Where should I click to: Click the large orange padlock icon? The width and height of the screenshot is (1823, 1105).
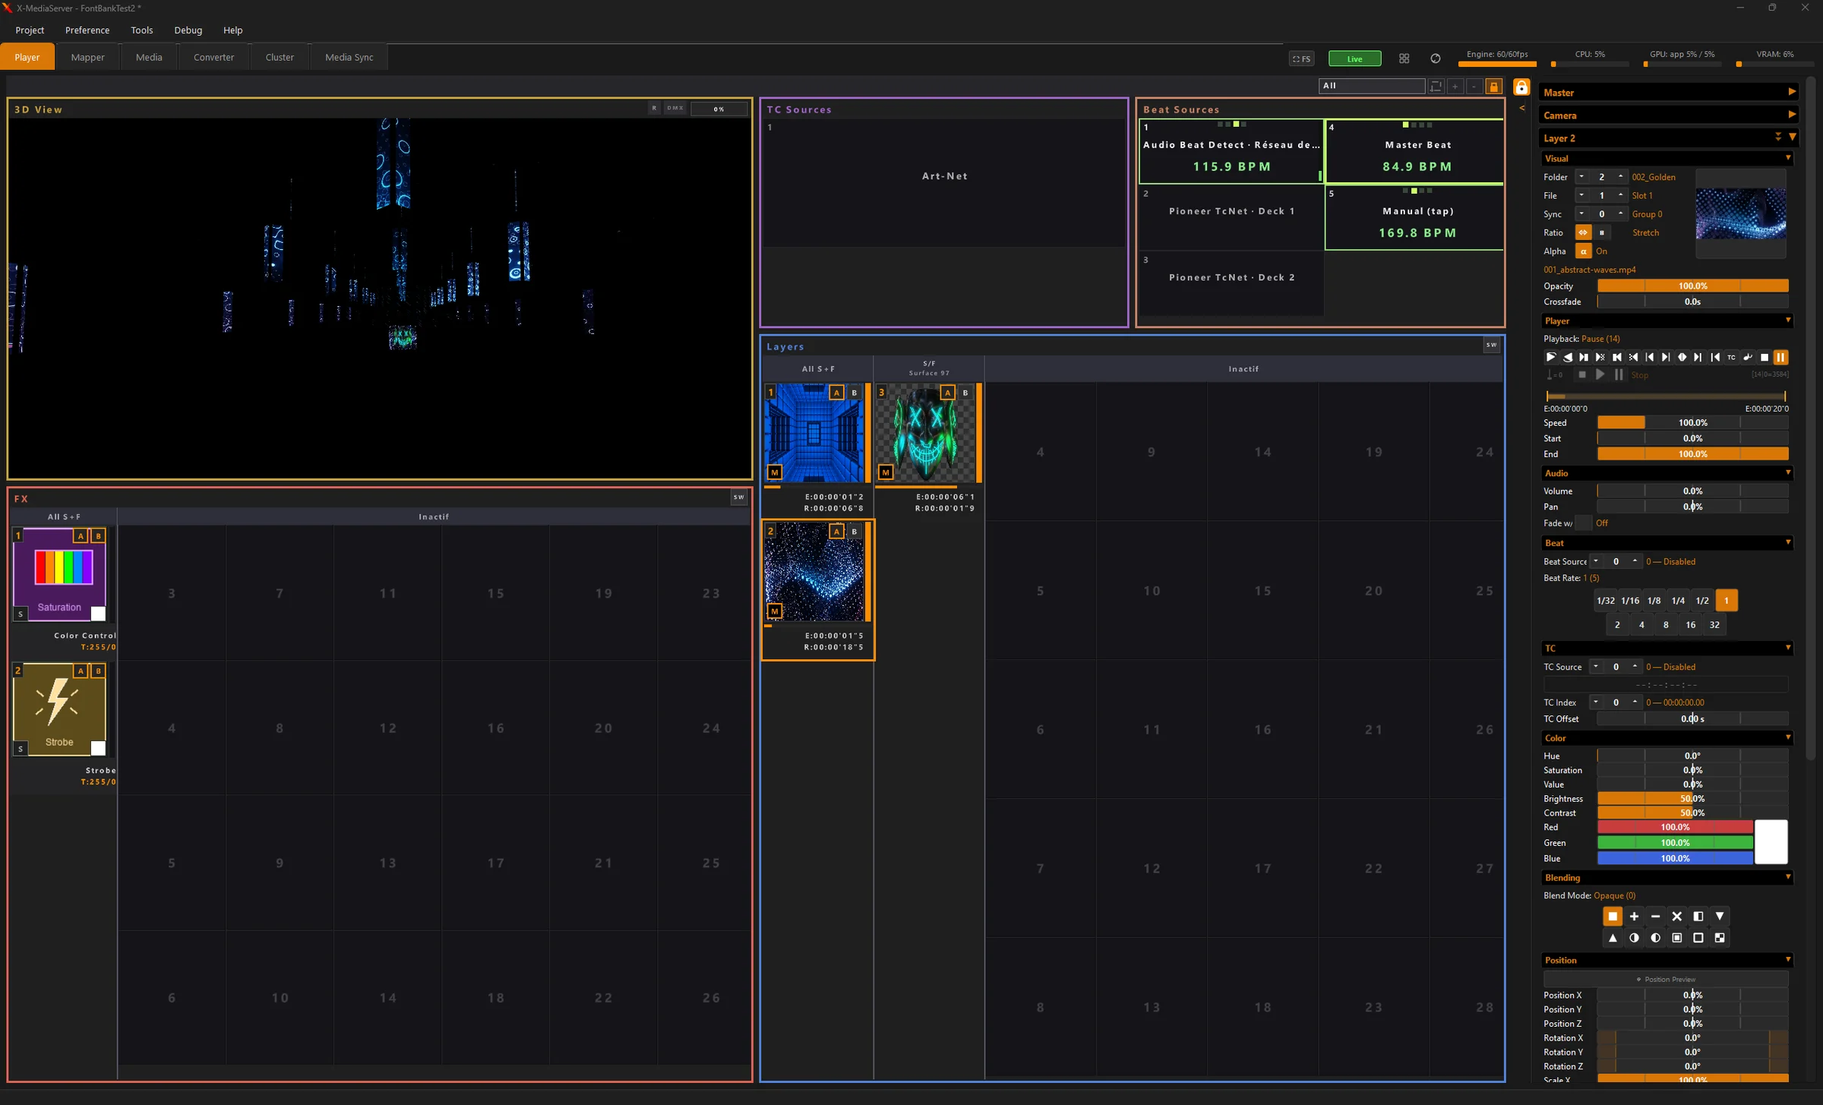tap(1521, 87)
